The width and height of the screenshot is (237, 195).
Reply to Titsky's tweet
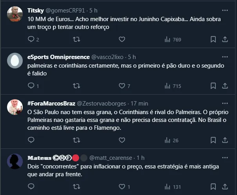coord(31,39)
